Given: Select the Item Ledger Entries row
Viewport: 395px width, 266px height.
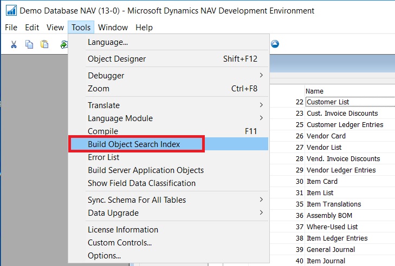Looking at the screenshot, I should click(336, 238).
